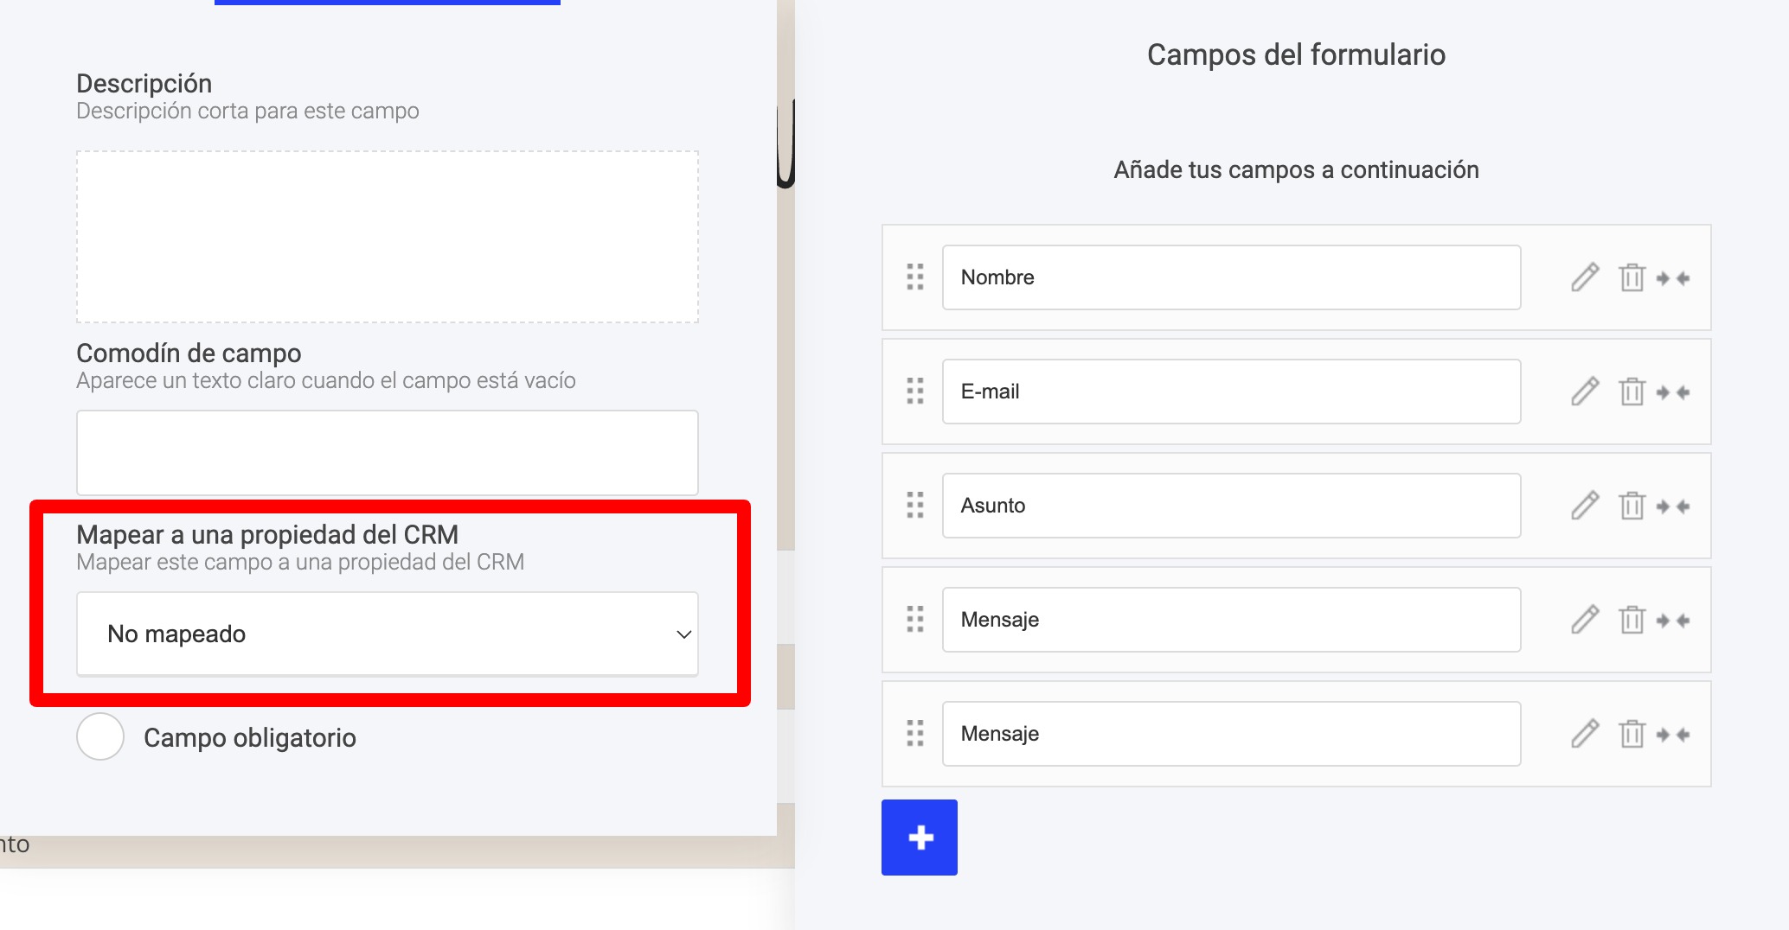Click the width arrows icon on Asunto row
Screen dimensions: 1789x930
(1673, 506)
